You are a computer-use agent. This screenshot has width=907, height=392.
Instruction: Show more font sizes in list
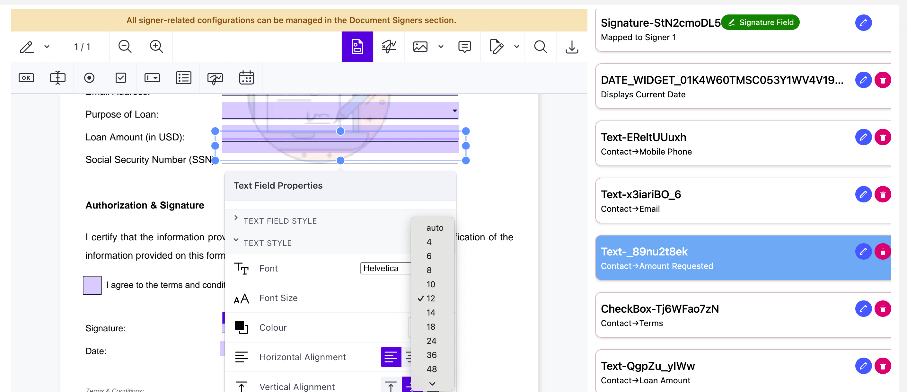click(x=432, y=383)
